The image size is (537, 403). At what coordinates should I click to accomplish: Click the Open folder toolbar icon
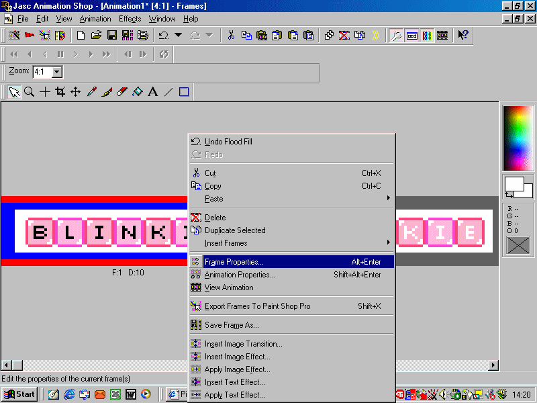tap(97, 36)
